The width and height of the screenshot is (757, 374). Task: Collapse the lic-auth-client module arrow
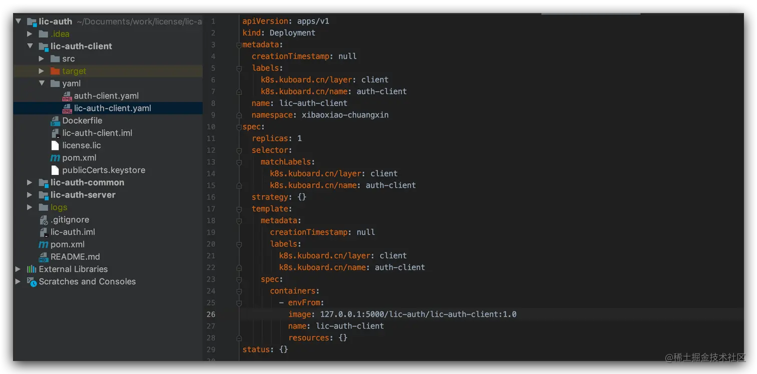pos(30,46)
